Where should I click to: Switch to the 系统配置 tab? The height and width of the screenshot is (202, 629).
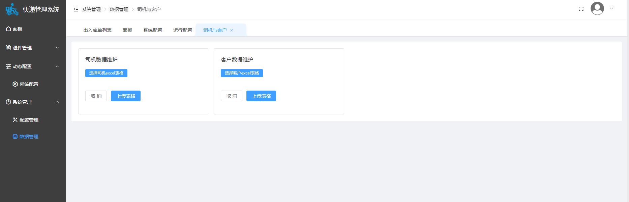[152, 30]
